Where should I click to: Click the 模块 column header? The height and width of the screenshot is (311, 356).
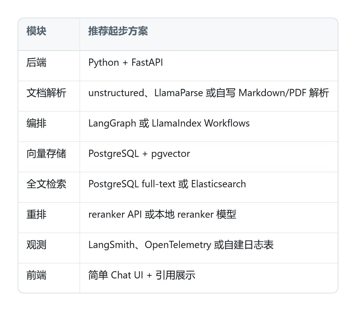pyautogui.click(x=36, y=31)
